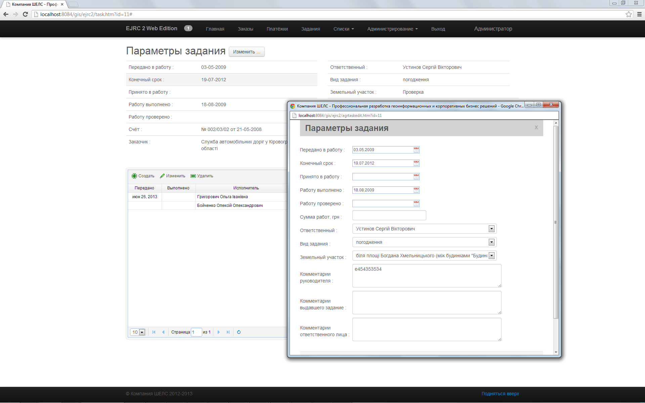Go to the Заказы menu item
The width and height of the screenshot is (645, 403).
pos(245,29)
